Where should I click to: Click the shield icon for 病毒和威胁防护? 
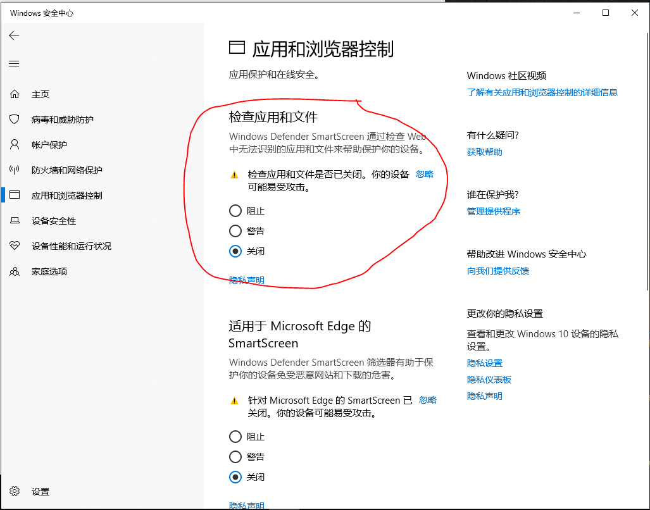15,120
